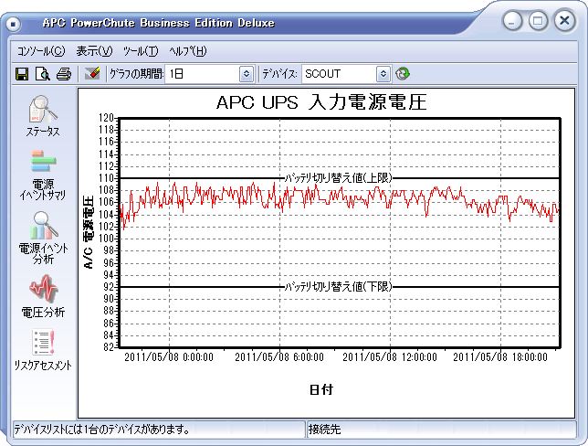Click the A/C 電源電圧 y-axis title
Screen dimensions: 588x446
(x=89, y=232)
